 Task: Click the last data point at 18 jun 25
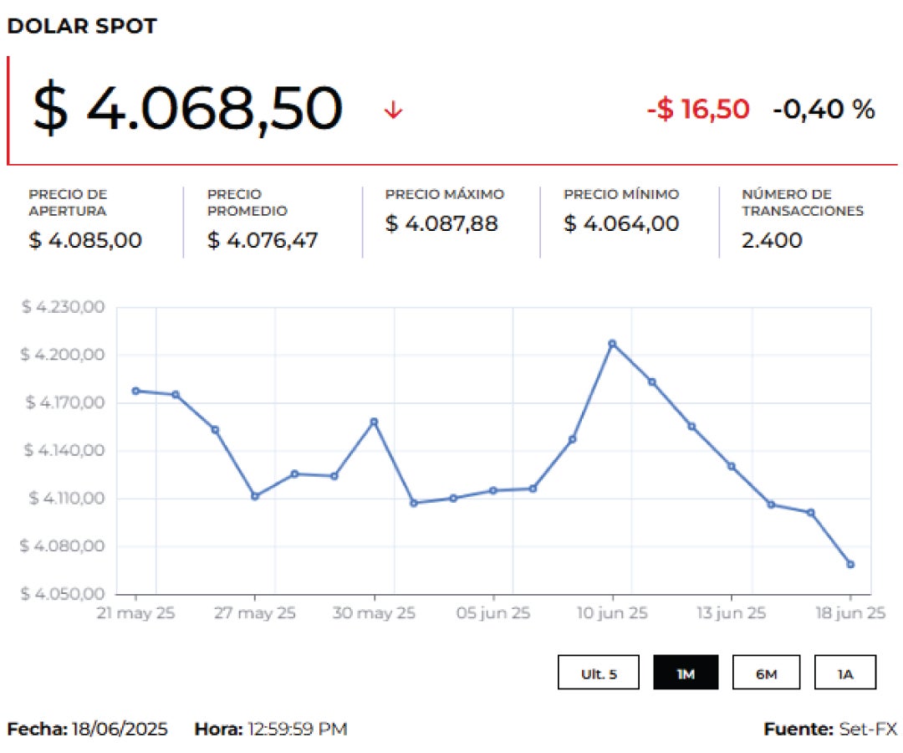(850, 565)
